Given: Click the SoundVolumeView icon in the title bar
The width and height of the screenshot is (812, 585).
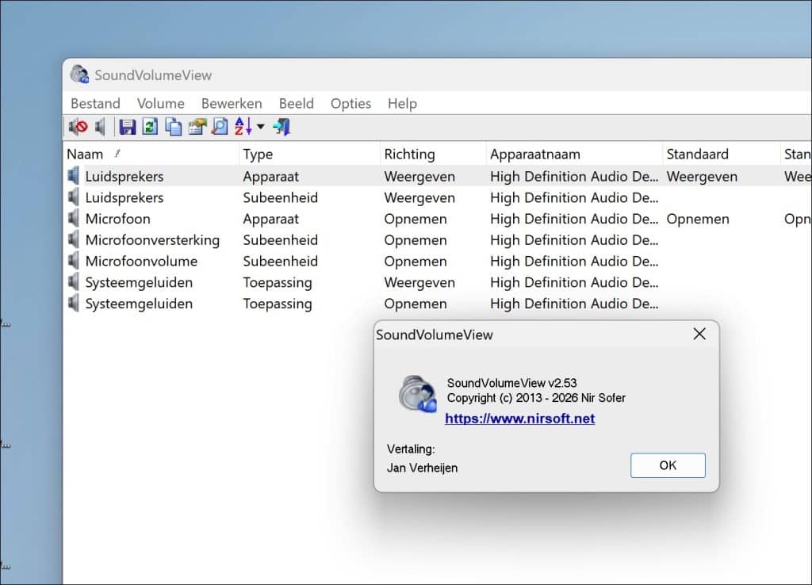Looking at the screenshot, I should click(x=80, y=75).
